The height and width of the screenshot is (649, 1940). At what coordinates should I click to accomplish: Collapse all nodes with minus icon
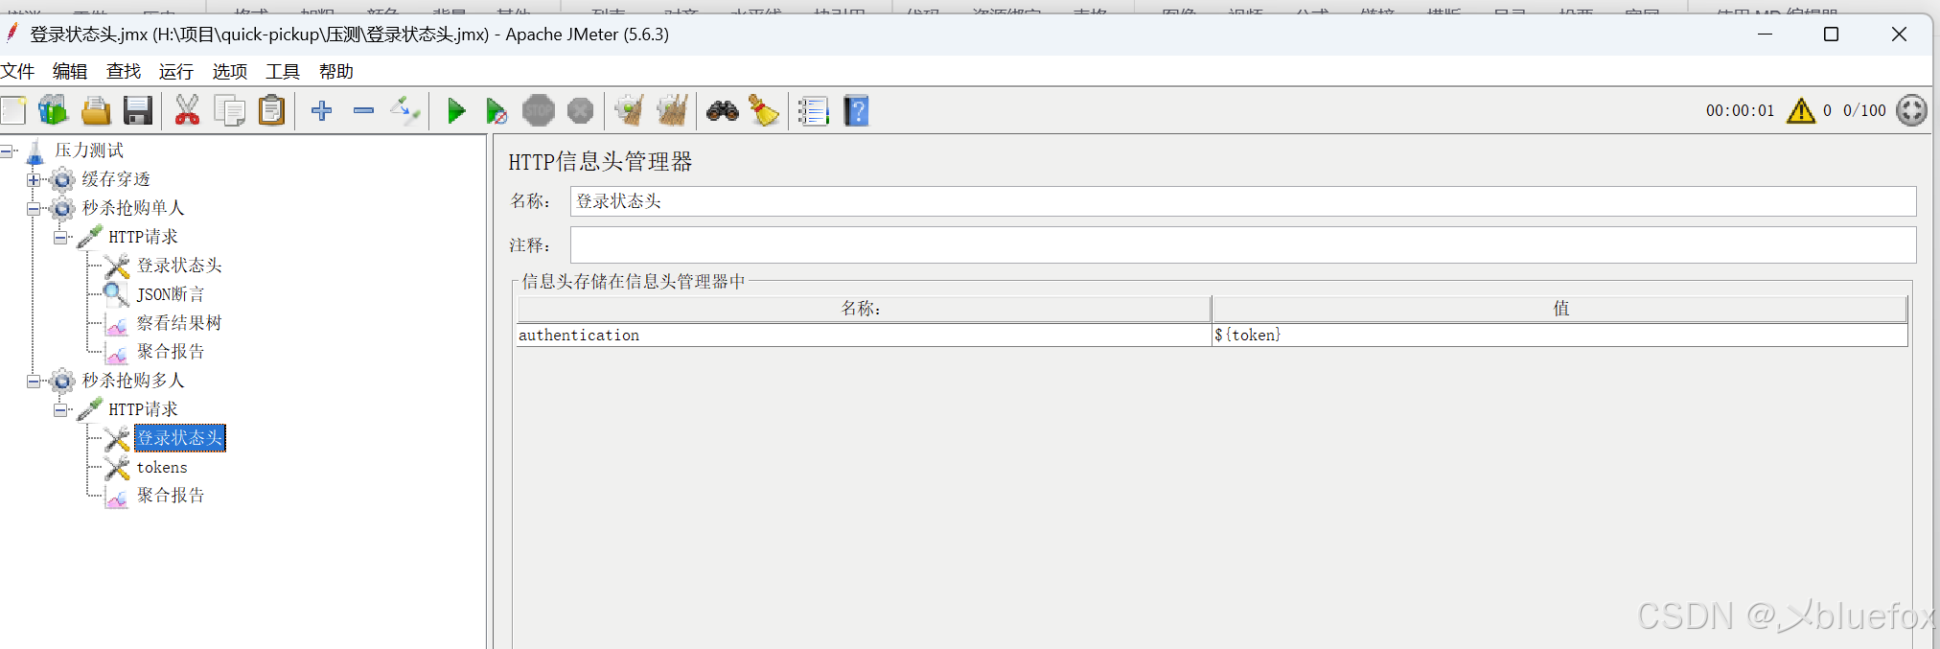coord(363,111)
